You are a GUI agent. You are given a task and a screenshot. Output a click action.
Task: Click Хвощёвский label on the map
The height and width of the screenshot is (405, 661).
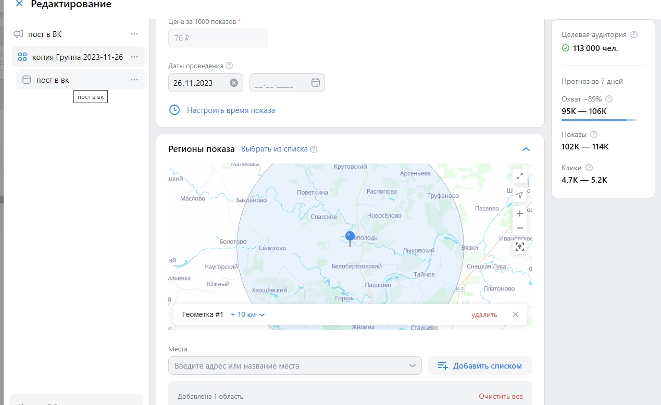269,290
